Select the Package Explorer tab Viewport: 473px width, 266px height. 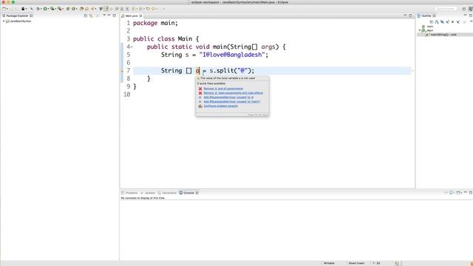coord(17,16)
